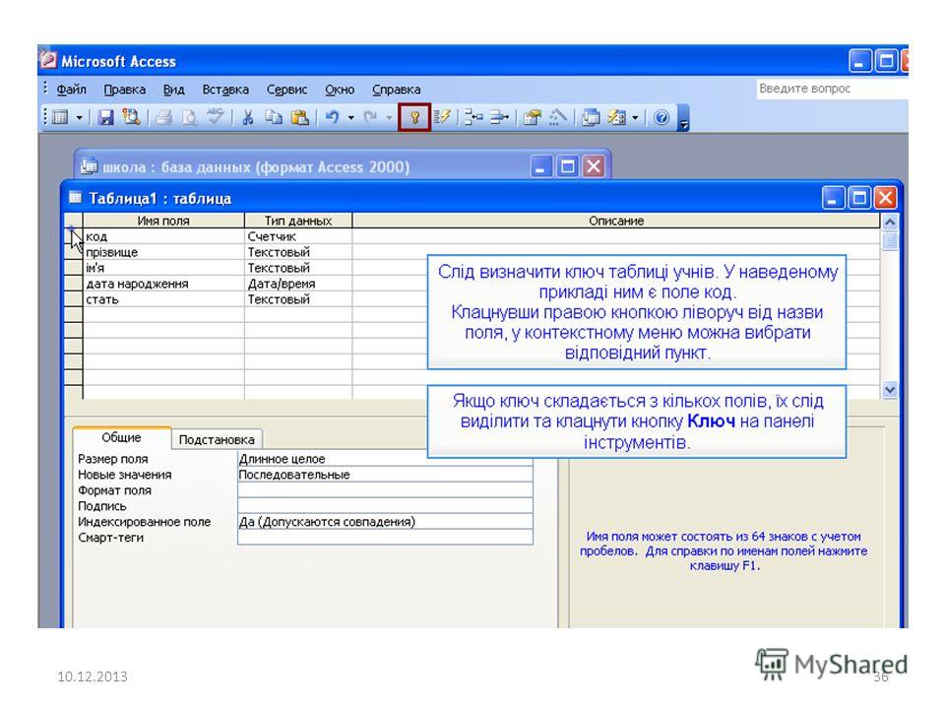
Task: Click the Undo arrow icon
Action: [332, 117]
